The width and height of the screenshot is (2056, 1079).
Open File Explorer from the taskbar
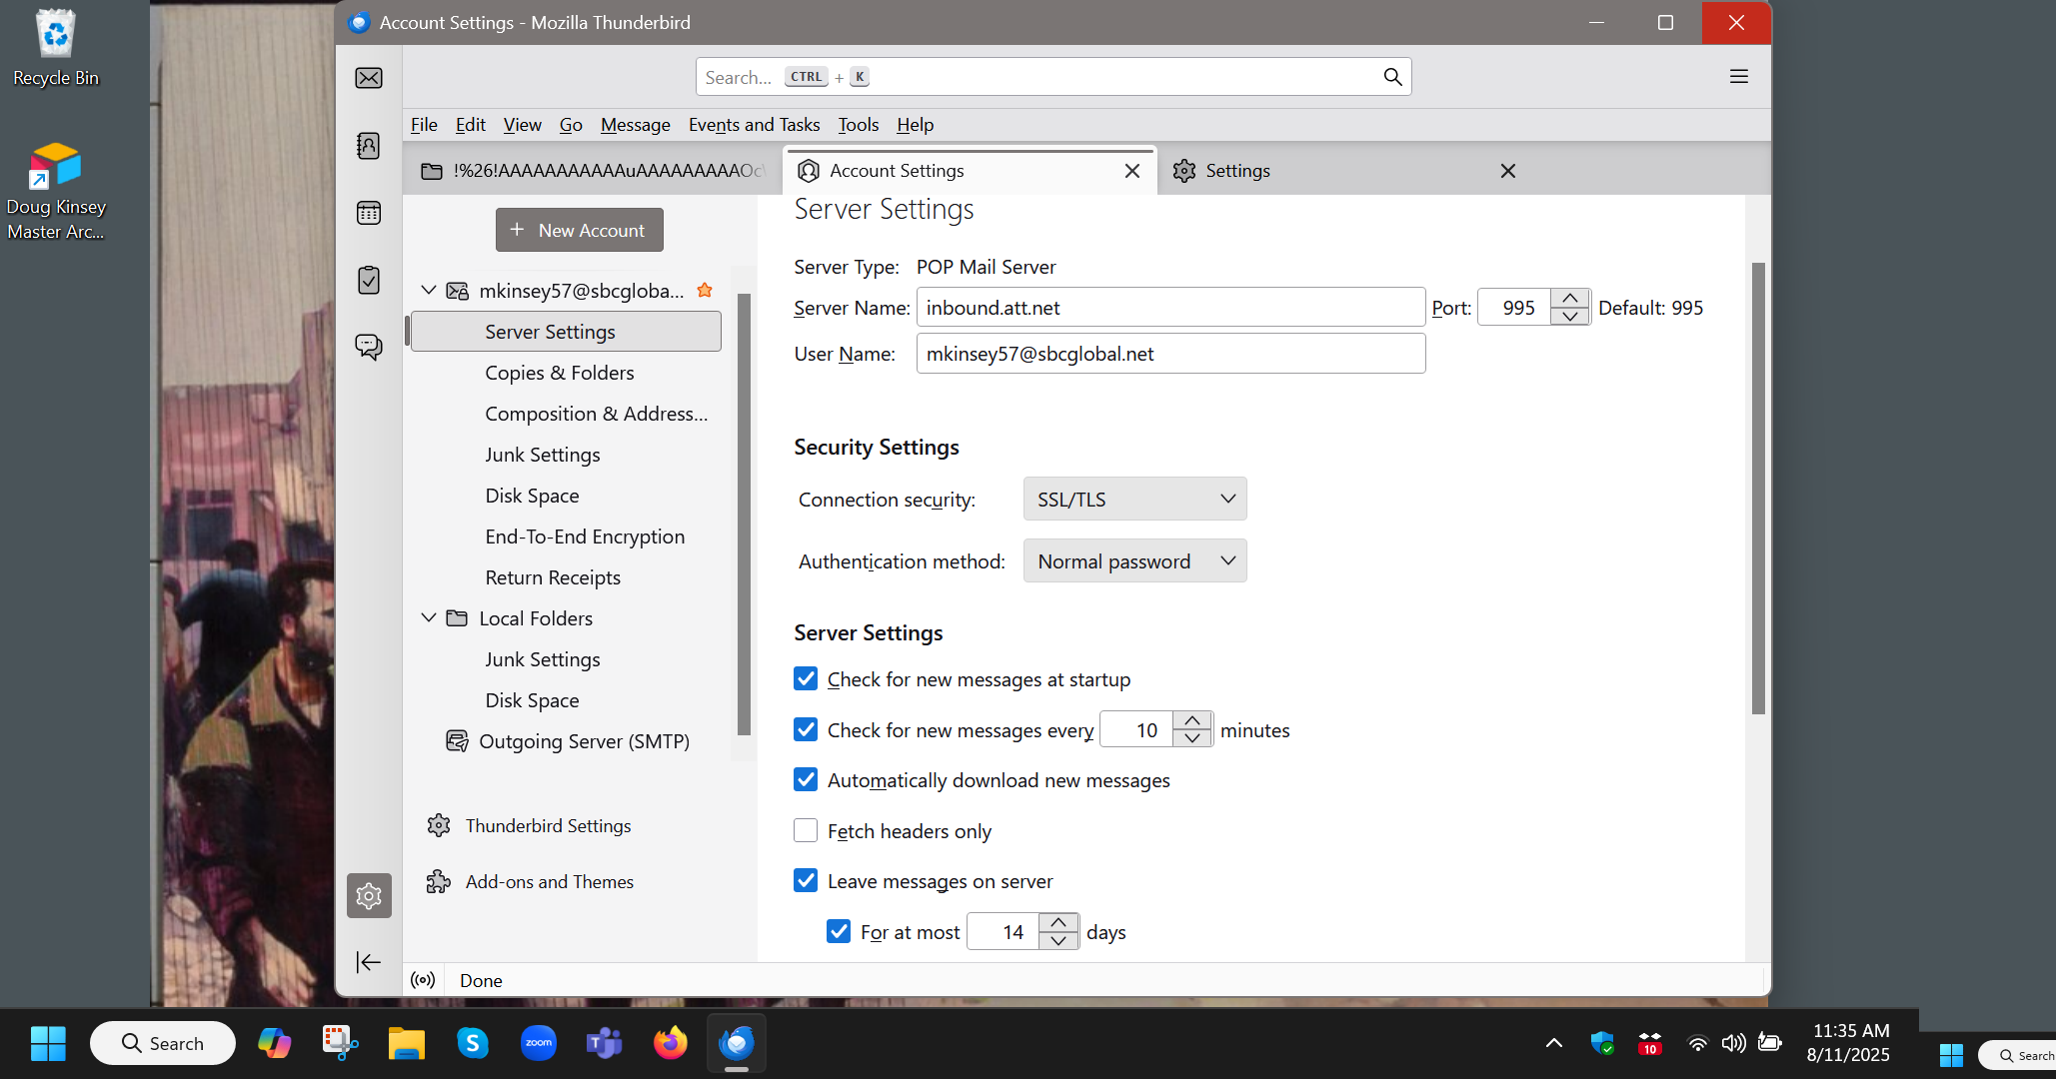click(x=406, y=1043)
